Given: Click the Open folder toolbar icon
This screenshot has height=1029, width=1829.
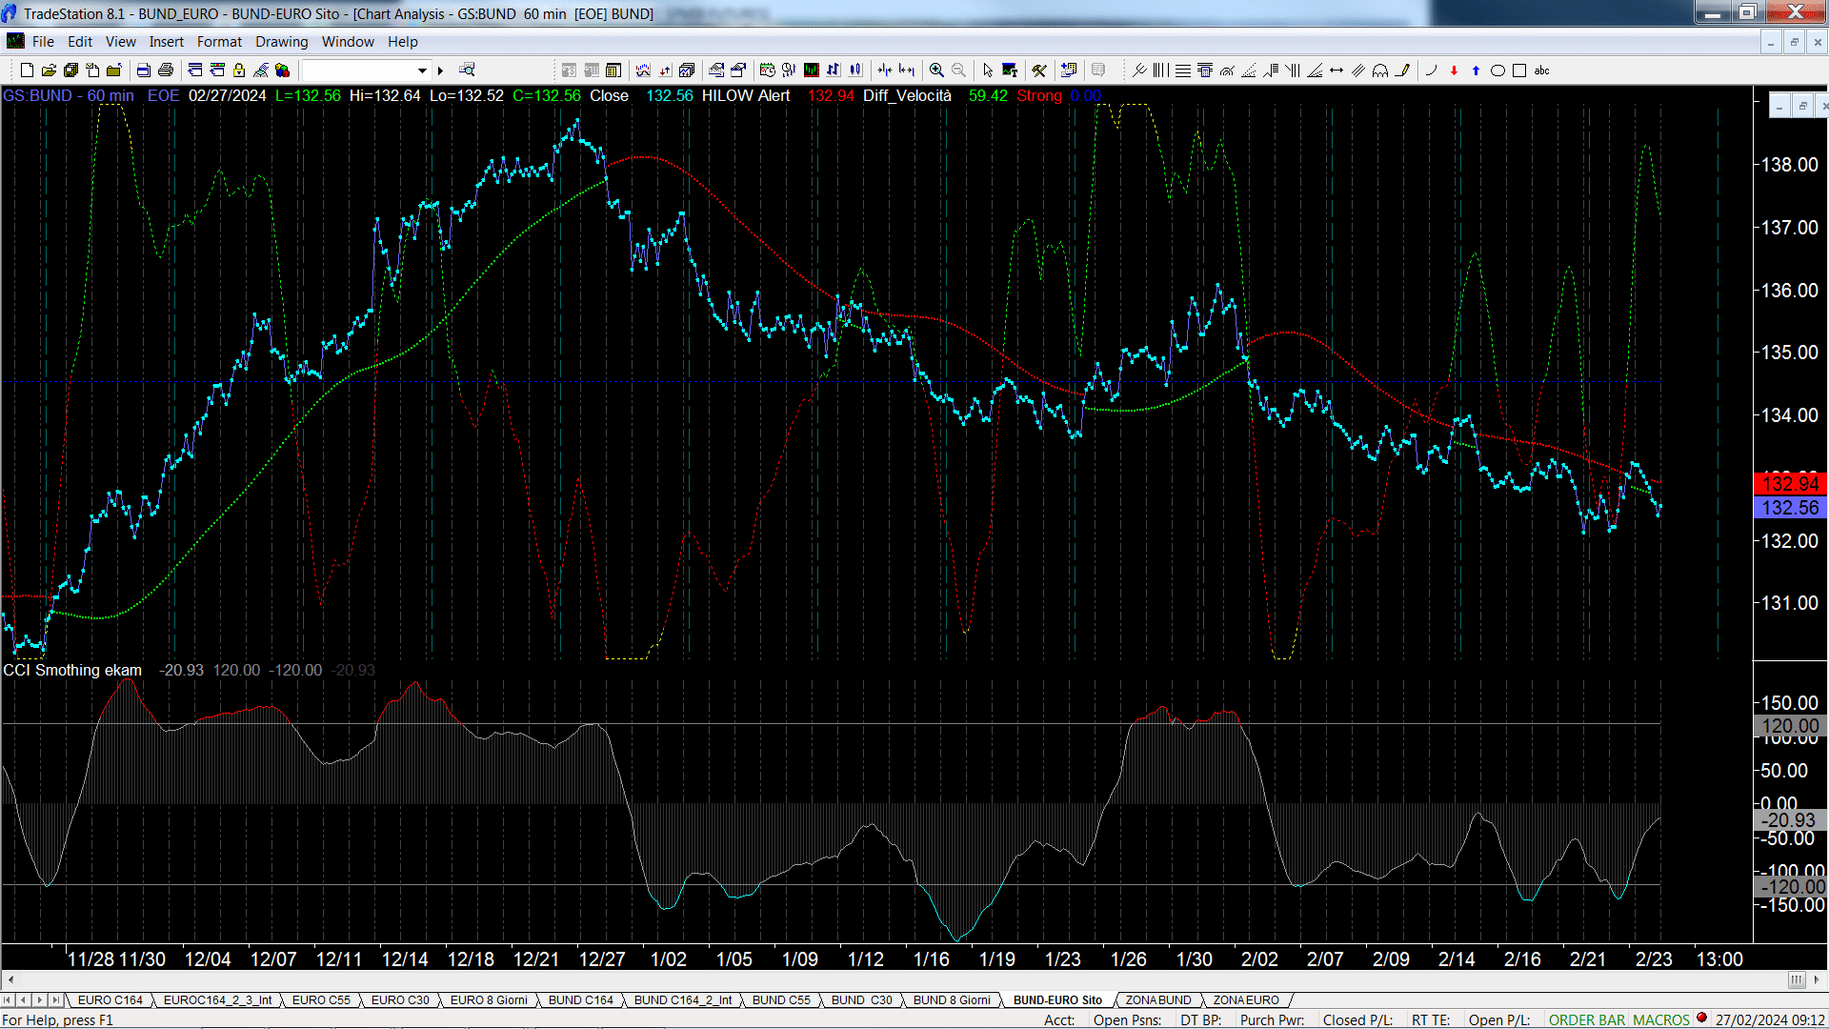Looking at the screenshot, I should 49,71.
